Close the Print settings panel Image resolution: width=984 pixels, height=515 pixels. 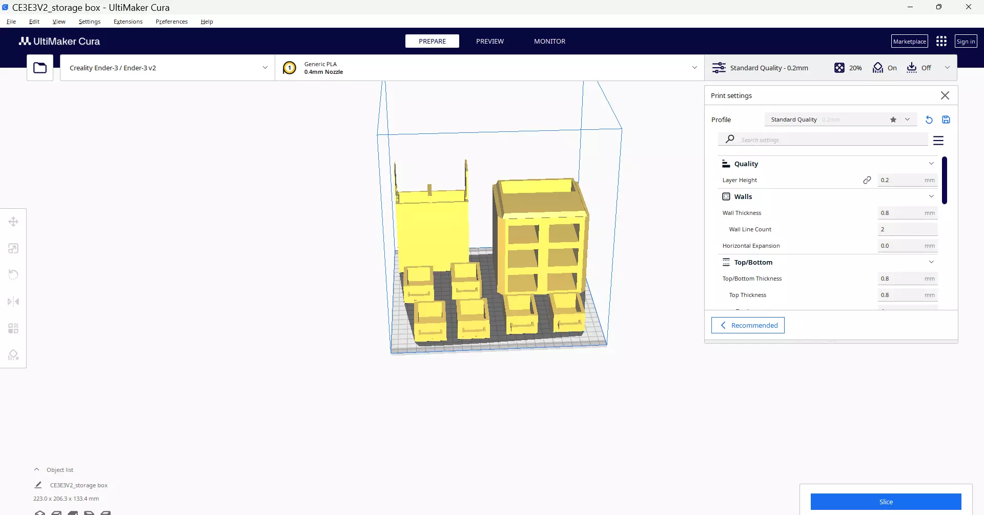pyautogui.click(x=945, y=95)
